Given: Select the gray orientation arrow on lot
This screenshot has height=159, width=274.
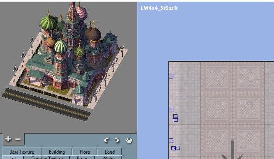Looking at the screenshot, I should click(232, 150).
